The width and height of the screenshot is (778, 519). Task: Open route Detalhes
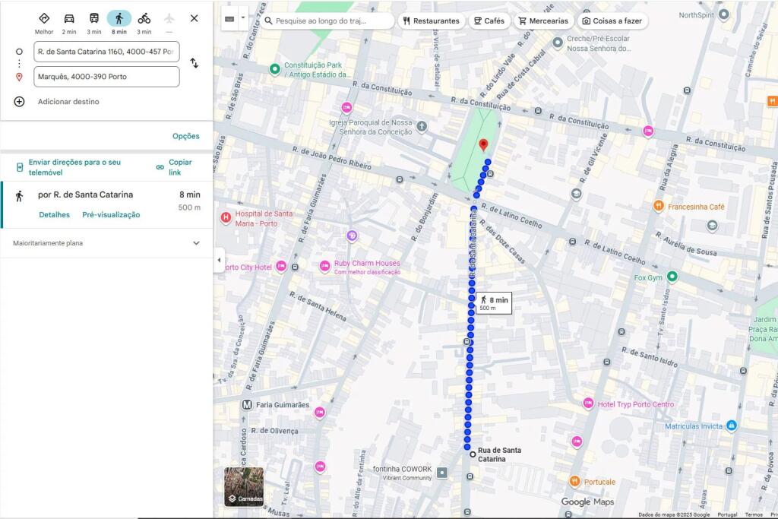pos(55,215)
